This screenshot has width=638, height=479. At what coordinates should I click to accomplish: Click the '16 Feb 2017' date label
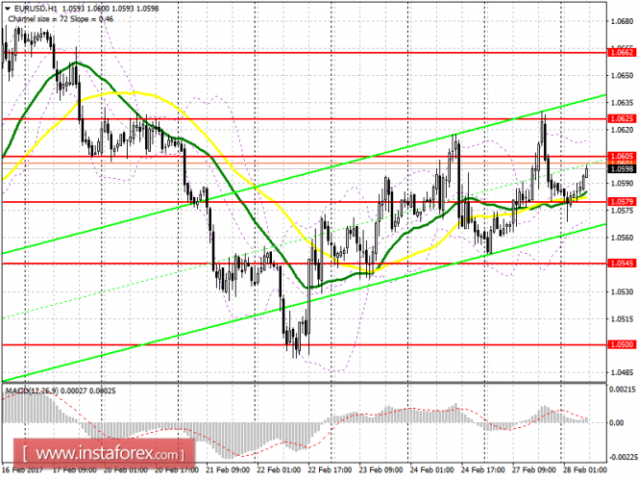22,469
